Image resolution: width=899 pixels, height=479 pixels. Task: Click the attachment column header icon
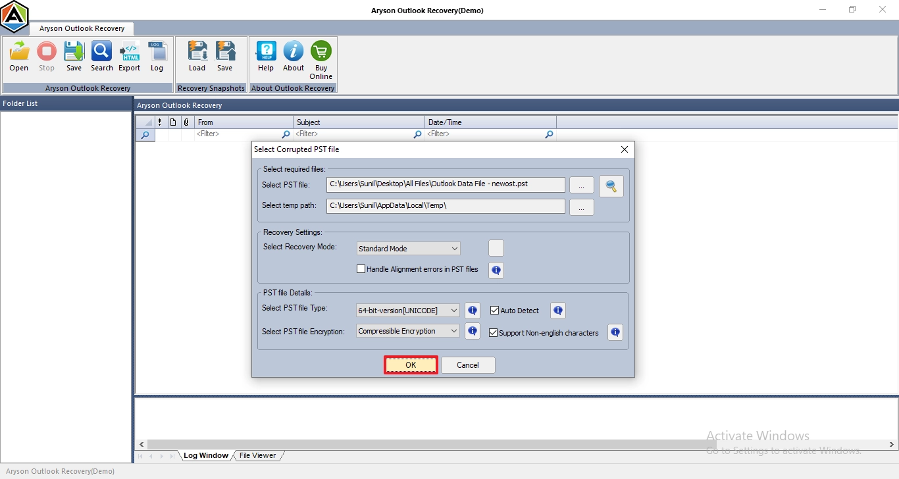point(186,122)
